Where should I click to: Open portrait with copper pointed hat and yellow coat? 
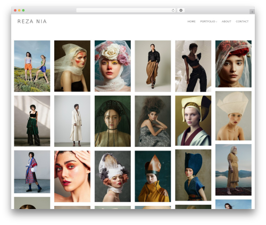(153, 177)
